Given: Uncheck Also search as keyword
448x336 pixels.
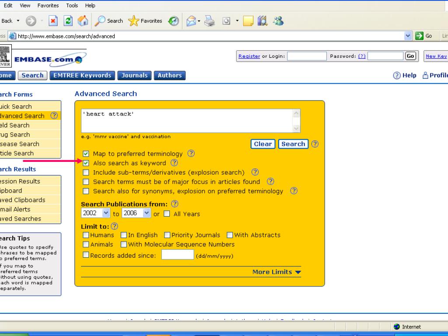Looking at the screenshot, I should click(x=86, y=163).
